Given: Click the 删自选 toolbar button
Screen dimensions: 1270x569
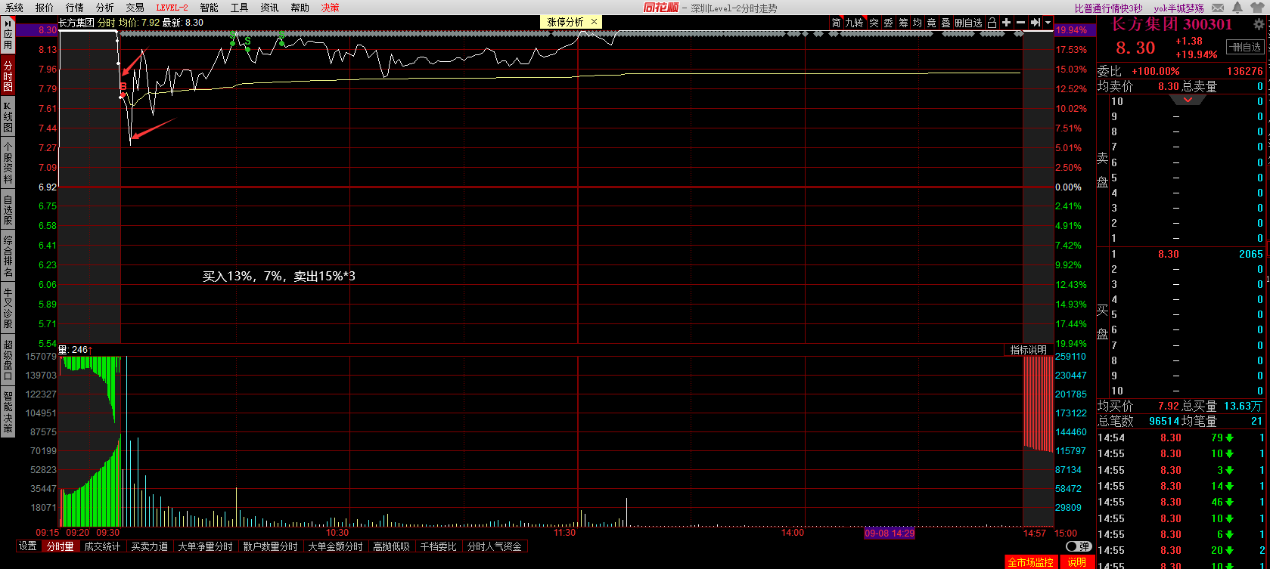Looking at the screenshot, I should [x=968, y=23].
